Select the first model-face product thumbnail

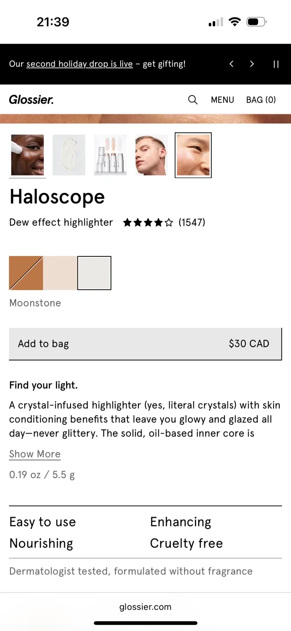[27, 155]
